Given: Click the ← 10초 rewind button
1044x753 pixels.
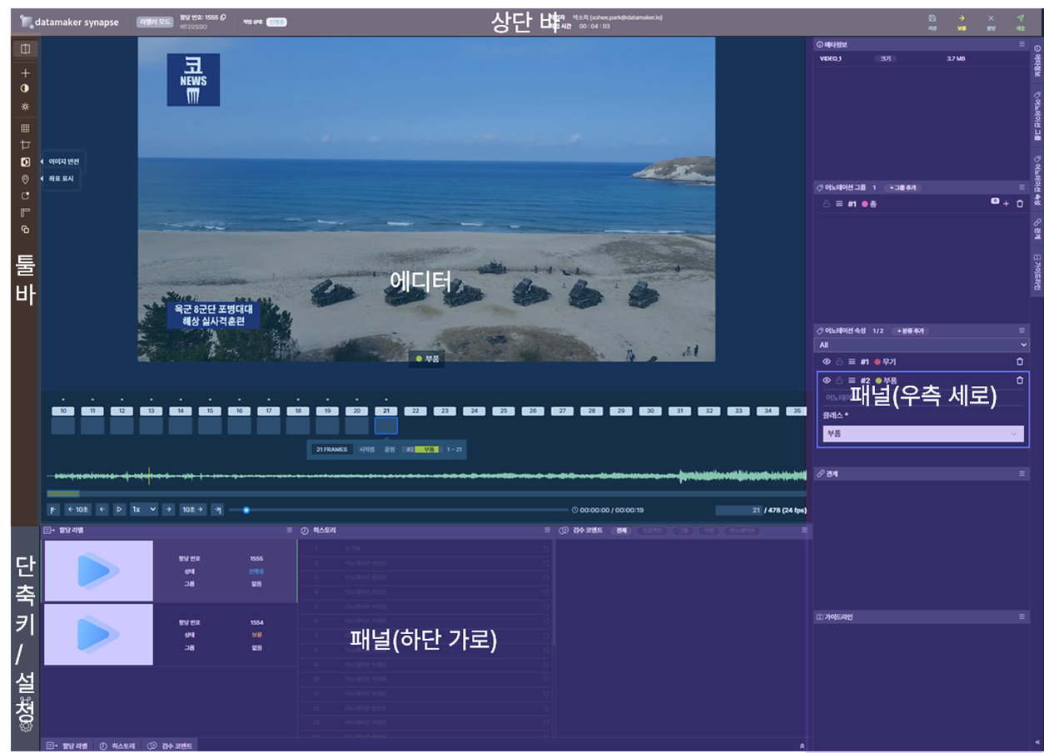Looking at the screenshot, I should [77, 509].
